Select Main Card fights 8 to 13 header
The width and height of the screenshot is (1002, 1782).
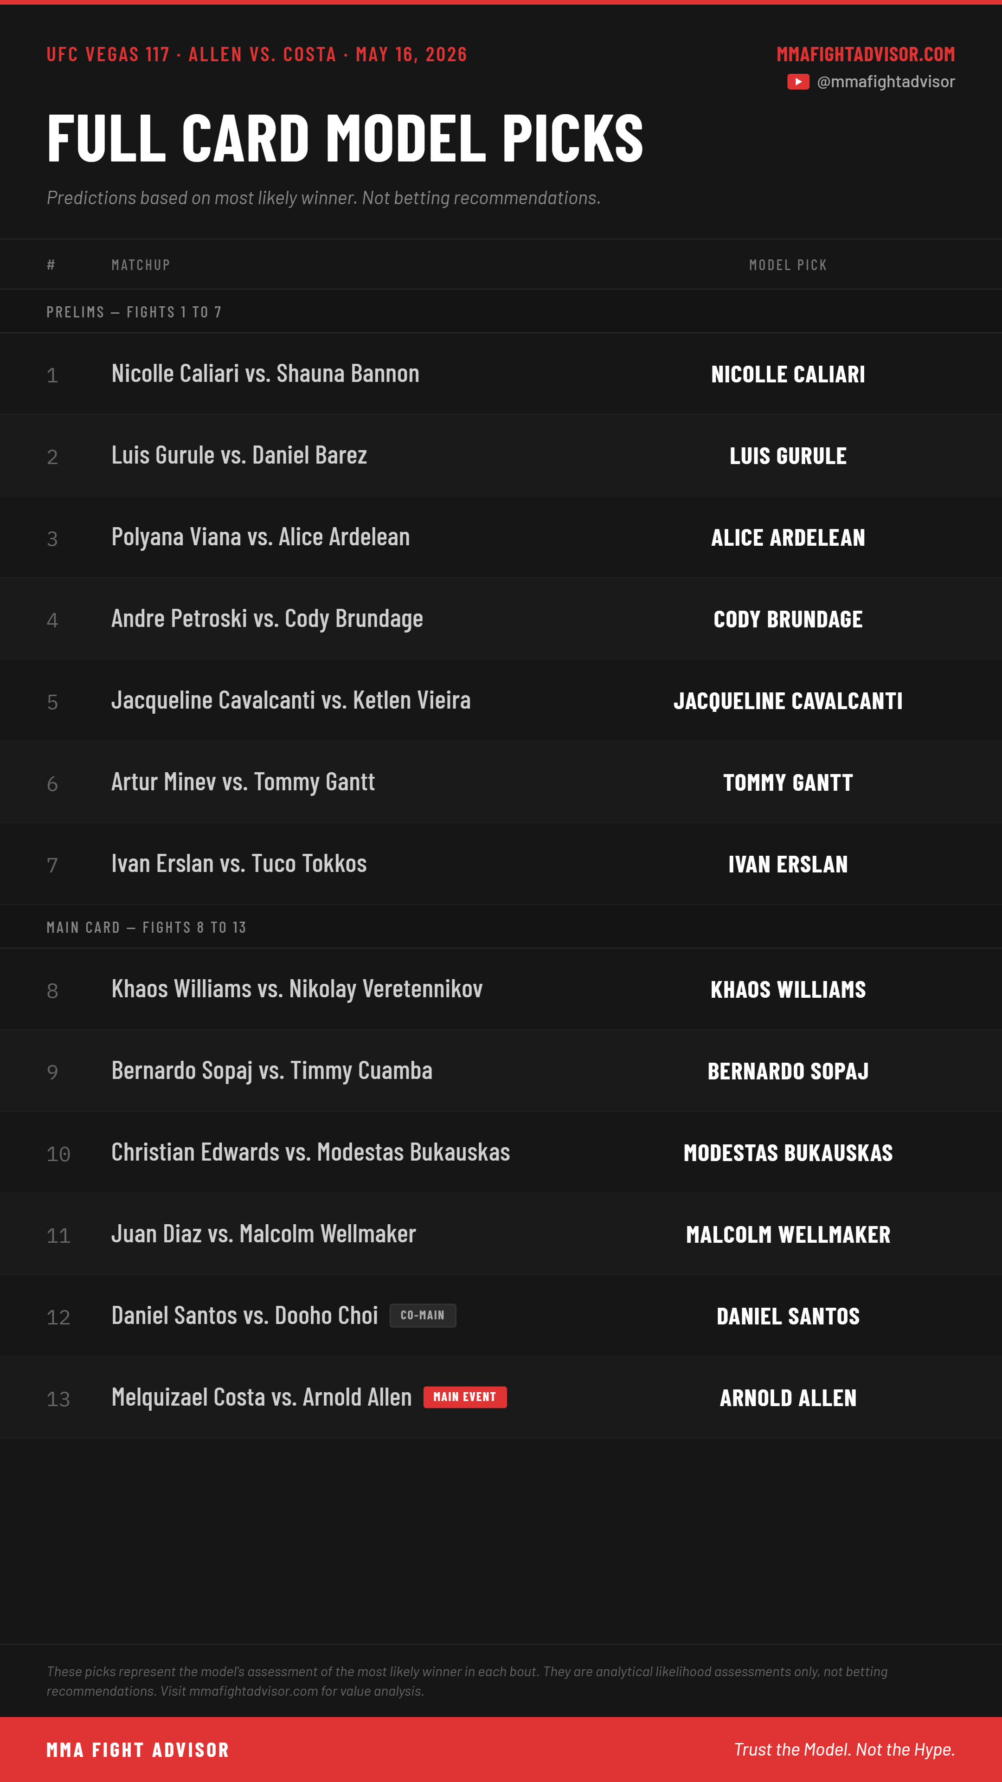click(x=147, y=927)
